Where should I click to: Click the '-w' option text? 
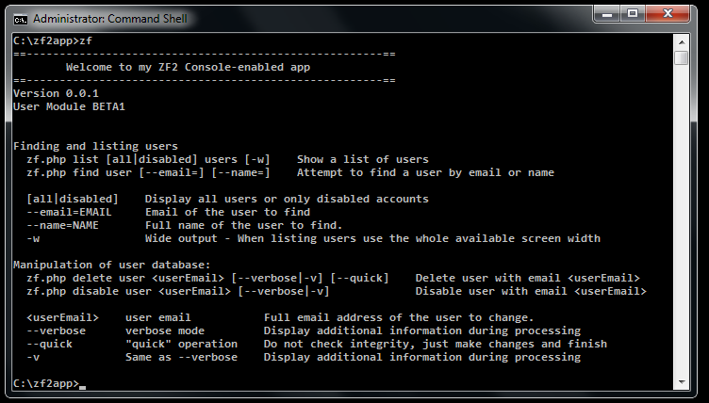(33, 238)
